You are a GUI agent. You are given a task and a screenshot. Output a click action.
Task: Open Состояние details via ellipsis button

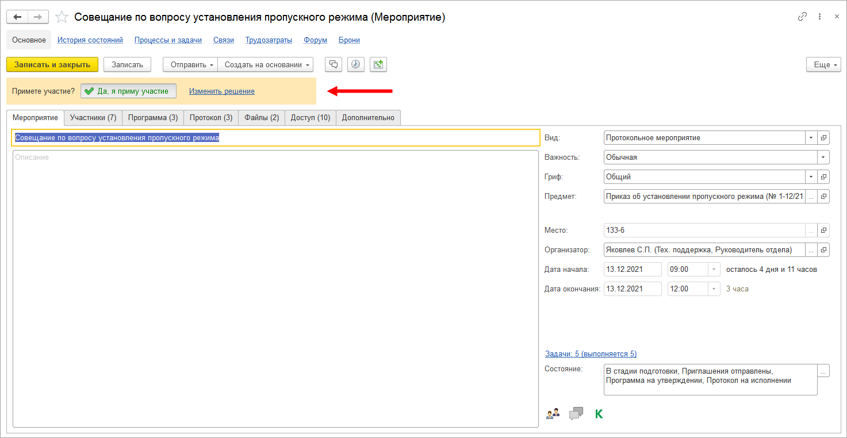tap(823, 371)
